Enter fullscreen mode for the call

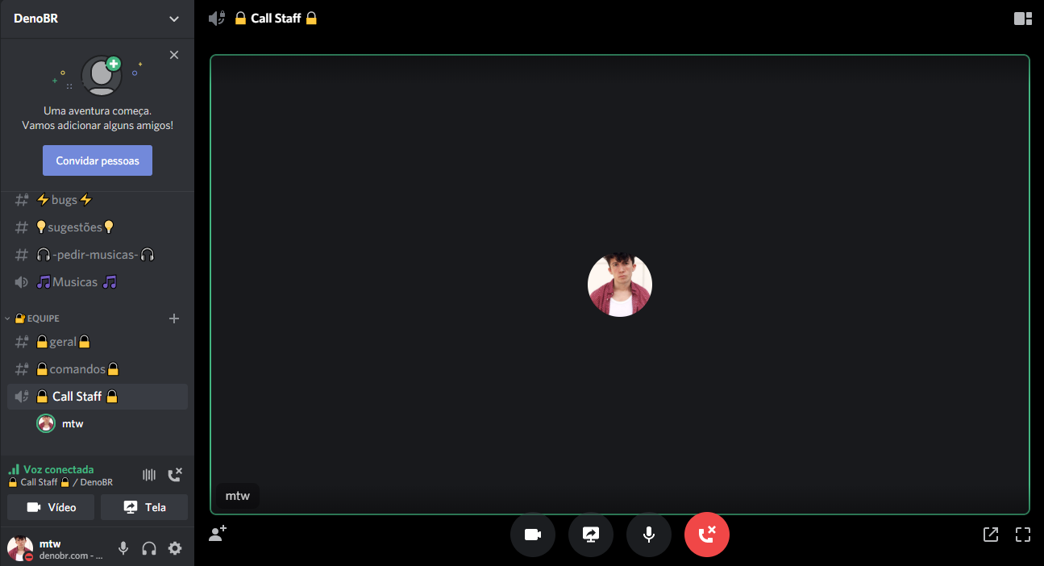click(x=1022, y=535)
